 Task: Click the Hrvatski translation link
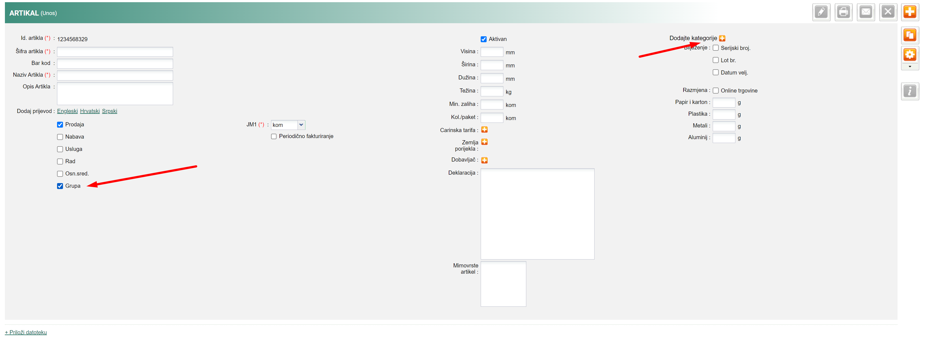90,111
